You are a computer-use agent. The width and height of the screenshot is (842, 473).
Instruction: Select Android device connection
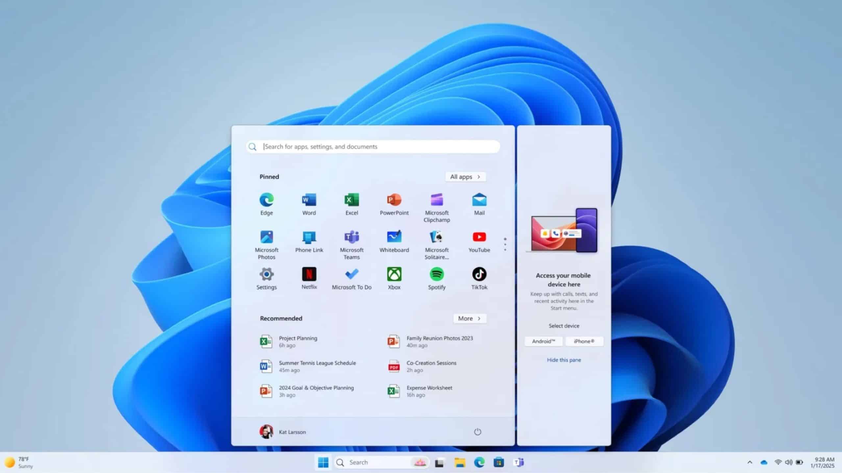coord(543,341)
